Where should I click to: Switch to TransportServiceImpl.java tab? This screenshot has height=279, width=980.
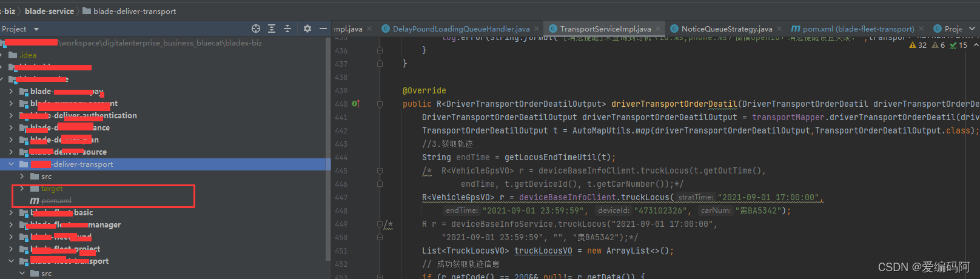point(605,29)
